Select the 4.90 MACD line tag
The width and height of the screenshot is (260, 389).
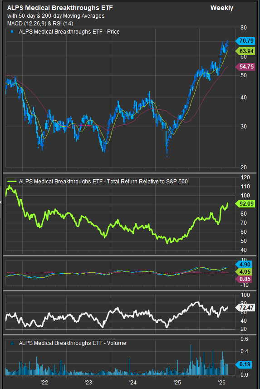coord(244,265)
